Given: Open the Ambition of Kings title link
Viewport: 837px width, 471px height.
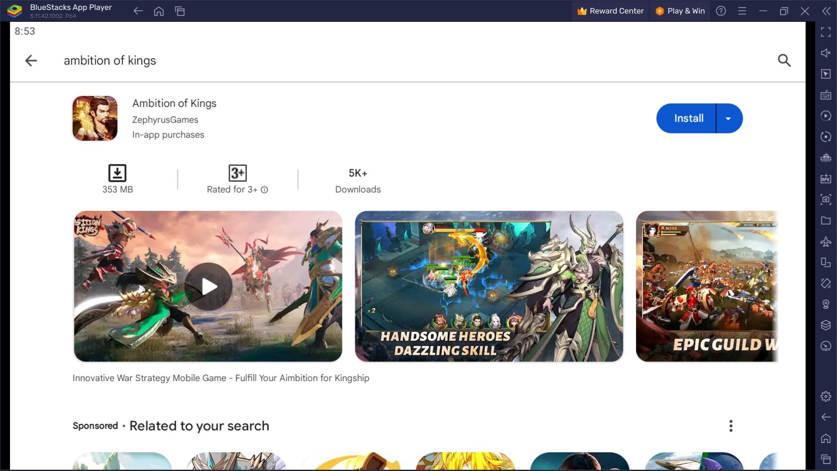Looking at the screenshot, I should (174, 103).
